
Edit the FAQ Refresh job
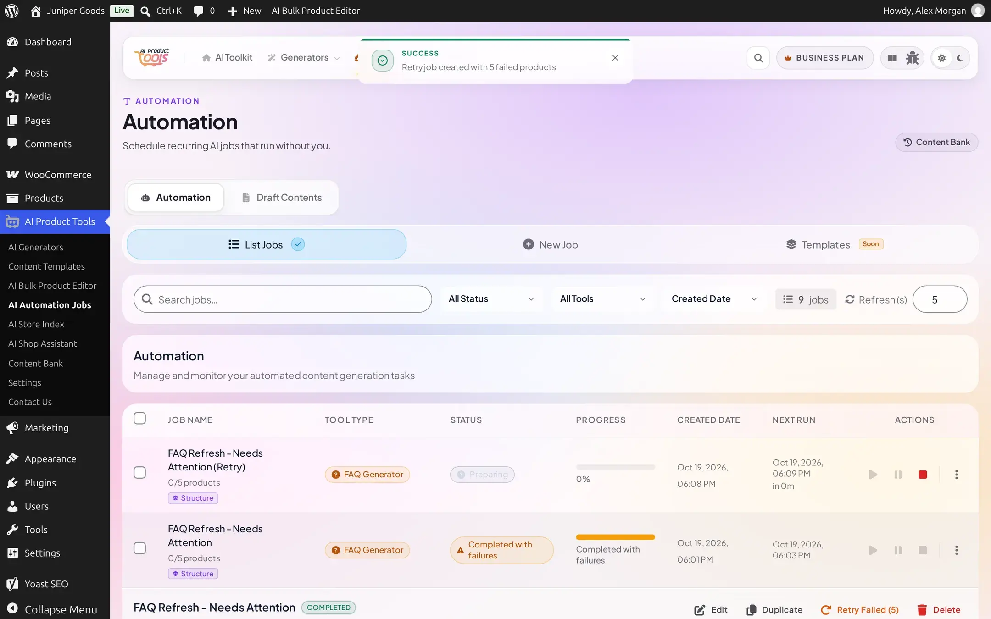point(711,610)
